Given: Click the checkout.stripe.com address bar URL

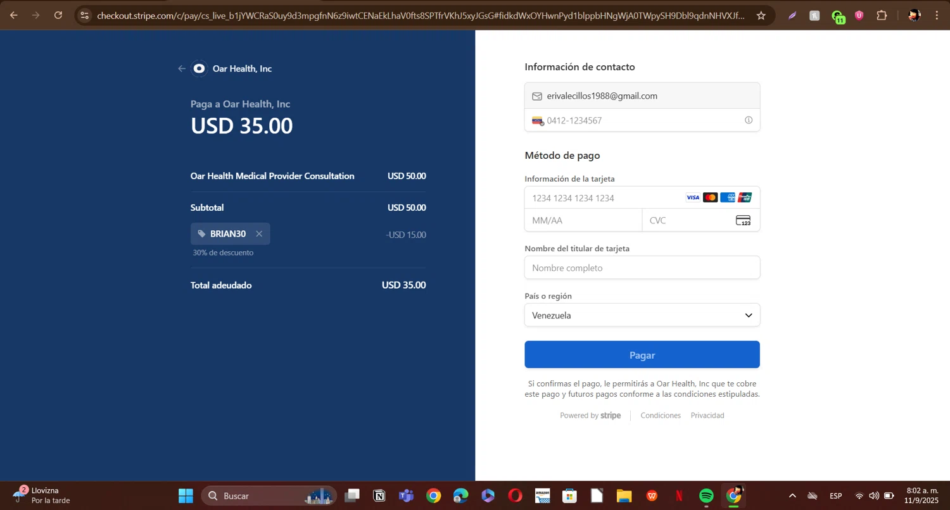Looking at the screenshot, I should click(x=421, y=15).
